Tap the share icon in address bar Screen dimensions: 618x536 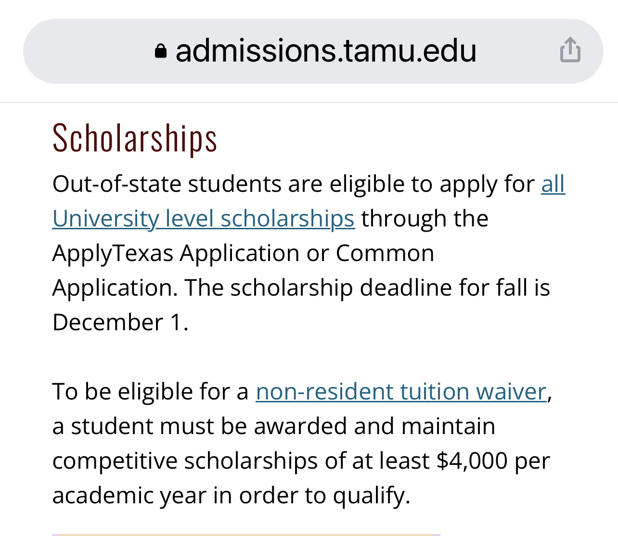click(x=570, y=50)
